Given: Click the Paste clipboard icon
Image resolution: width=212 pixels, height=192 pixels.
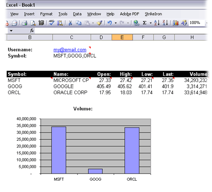Looking at the screenshot, I should 87,23.
